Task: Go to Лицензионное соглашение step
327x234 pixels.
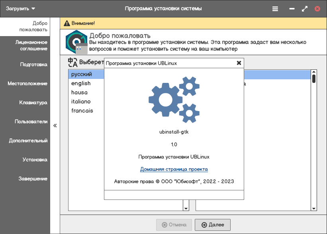Action: 25,46
